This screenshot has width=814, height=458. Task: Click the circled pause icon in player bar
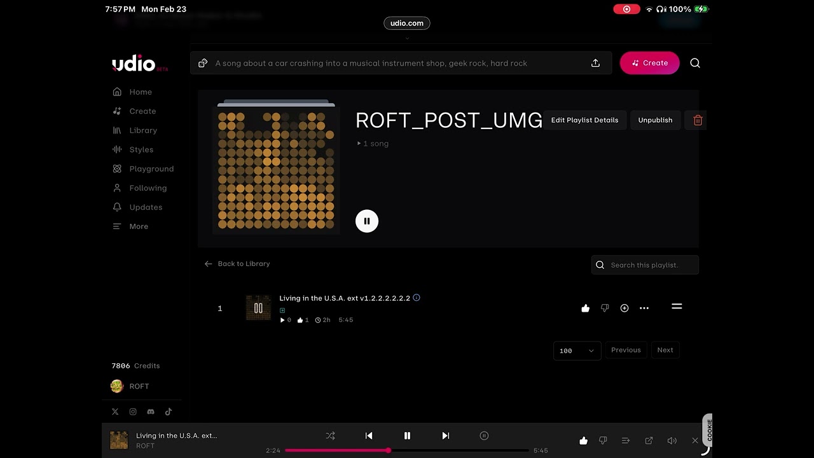(x=484, y=436)
